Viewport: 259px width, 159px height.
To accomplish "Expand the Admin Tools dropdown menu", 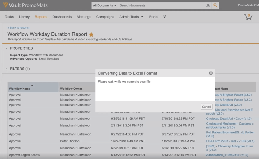I will coord(131,17).
